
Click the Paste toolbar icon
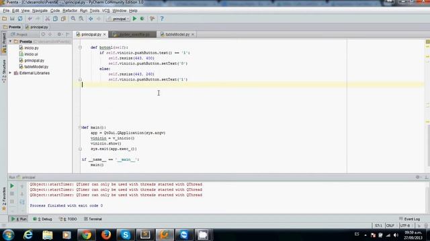coord(63,19)
